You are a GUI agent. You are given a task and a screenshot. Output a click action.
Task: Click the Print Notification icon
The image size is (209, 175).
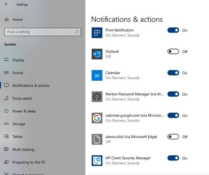tap(97, 33)
